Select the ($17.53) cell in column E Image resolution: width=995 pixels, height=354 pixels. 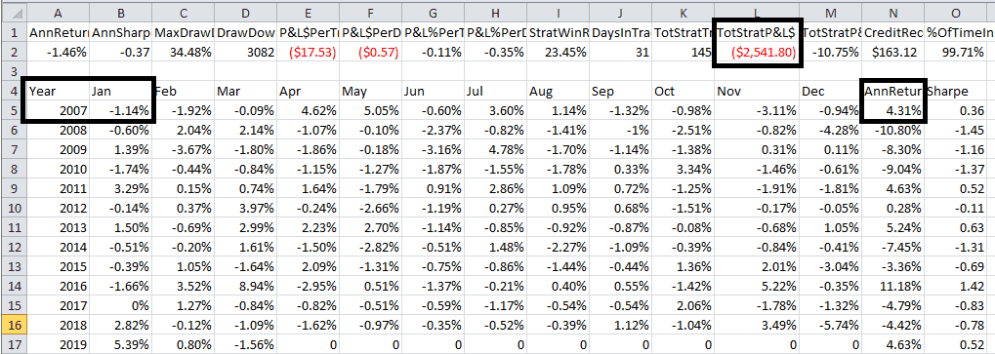click(x=308, y=52)
